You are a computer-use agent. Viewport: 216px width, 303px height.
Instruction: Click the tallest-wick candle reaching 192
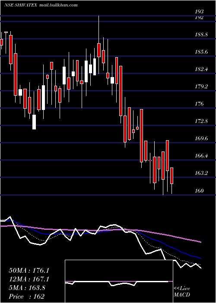pos(99,45)
